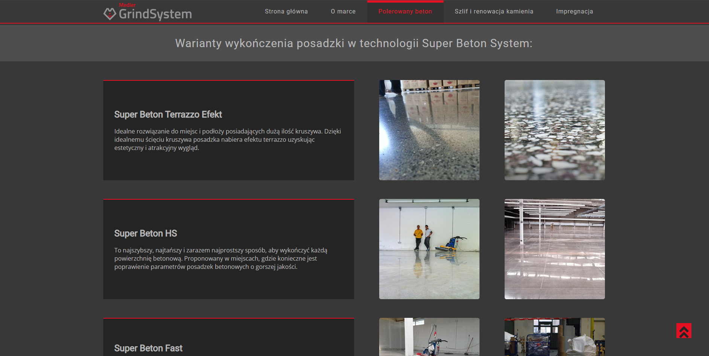The width and height of the screenshot is (709, 356).
Task: Click the Super Beton Fast heading
Action: (x=148, y=348)
